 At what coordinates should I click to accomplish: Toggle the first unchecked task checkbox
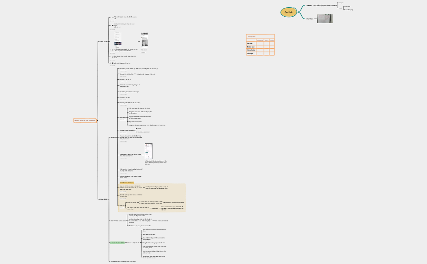click(113, 18)
